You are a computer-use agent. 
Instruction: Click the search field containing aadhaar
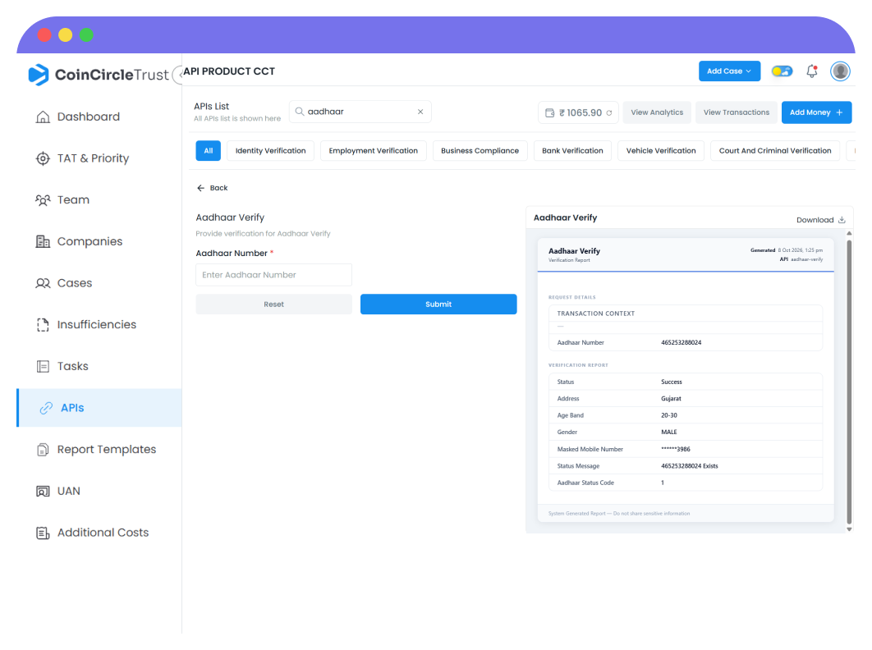[x=360, y=112]
